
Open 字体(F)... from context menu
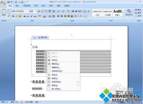click(x=63, y=75)
